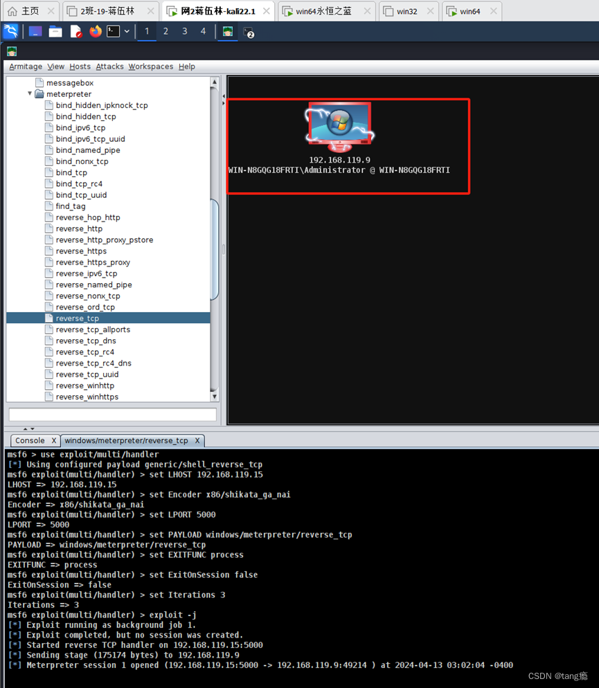This screenshot has height=688, width=599.
Task: Select bind_named_pipe payload
Action: [x=88, y=150]
